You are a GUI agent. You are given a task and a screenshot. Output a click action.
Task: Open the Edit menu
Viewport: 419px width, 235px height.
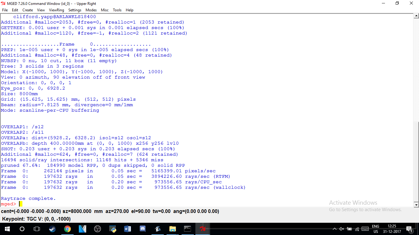(x=15, y=10)
